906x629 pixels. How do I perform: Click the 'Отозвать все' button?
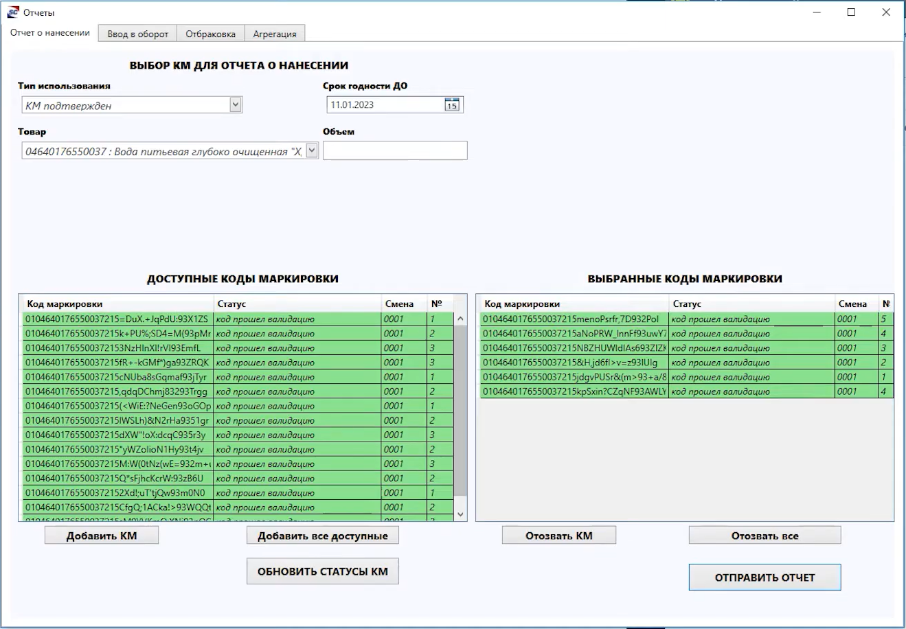(x=765, y=536)
